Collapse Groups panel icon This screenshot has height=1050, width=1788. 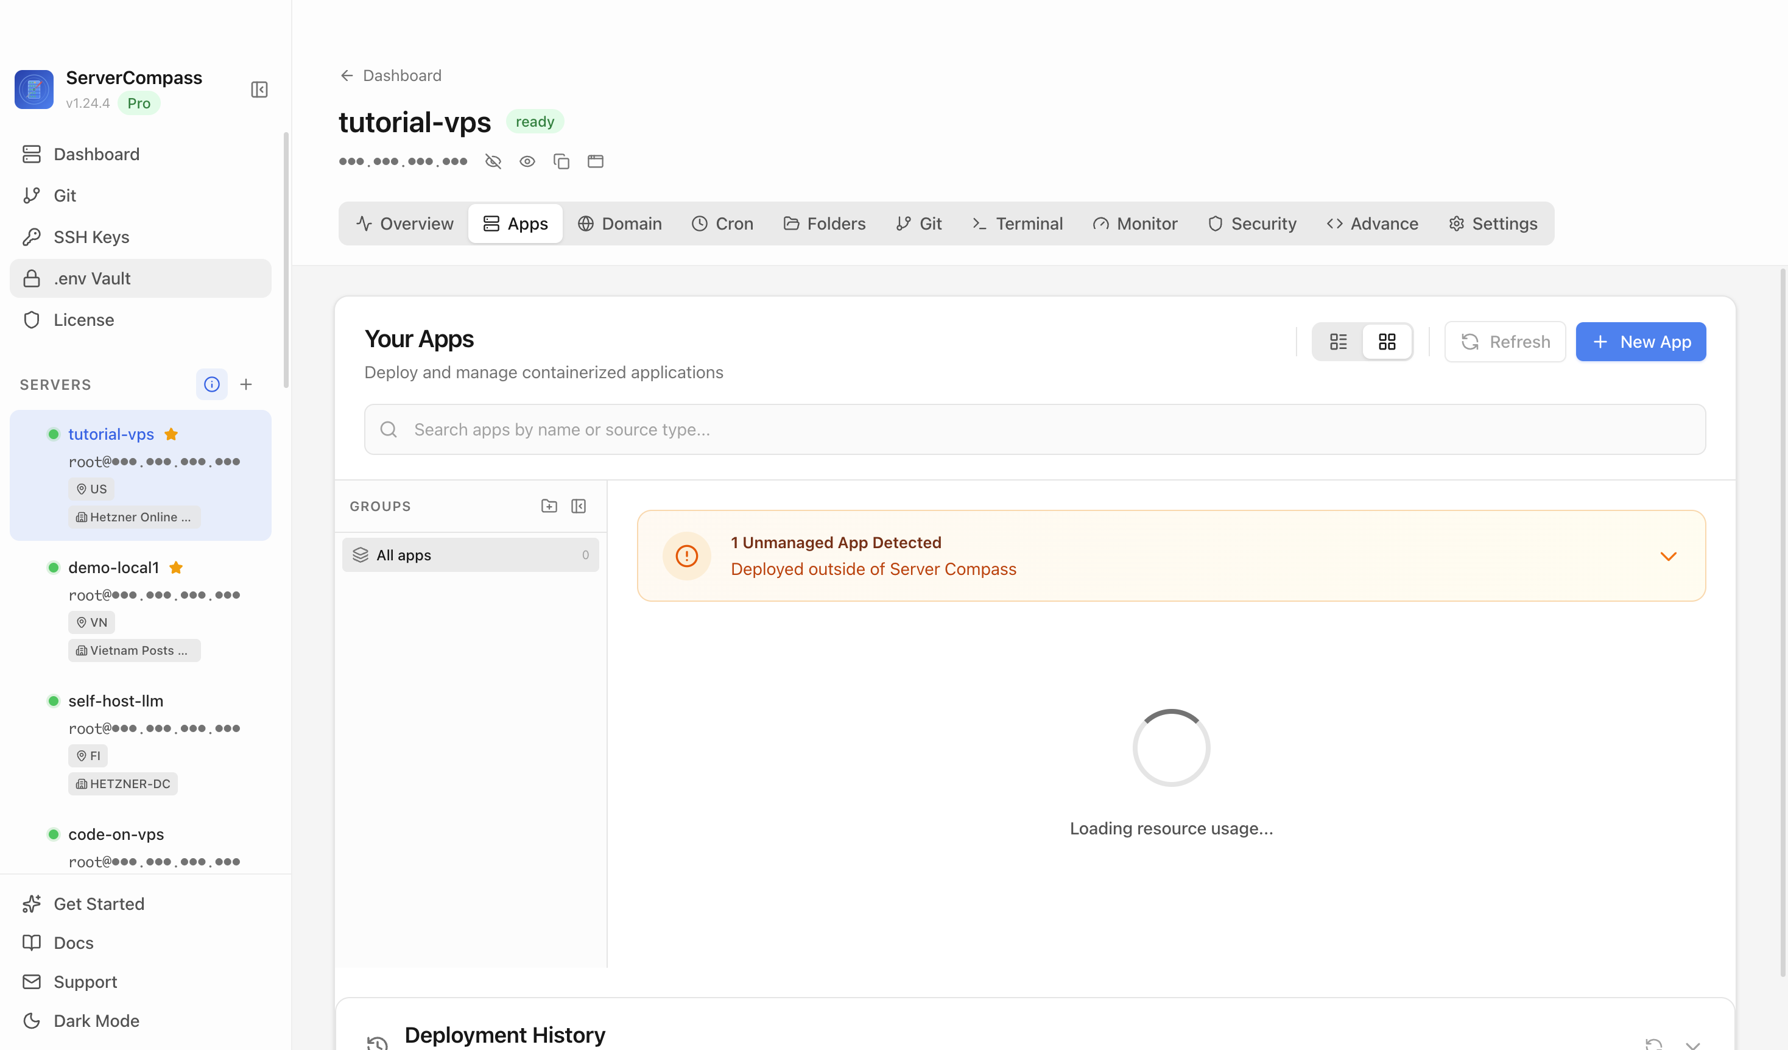[579, 506]
